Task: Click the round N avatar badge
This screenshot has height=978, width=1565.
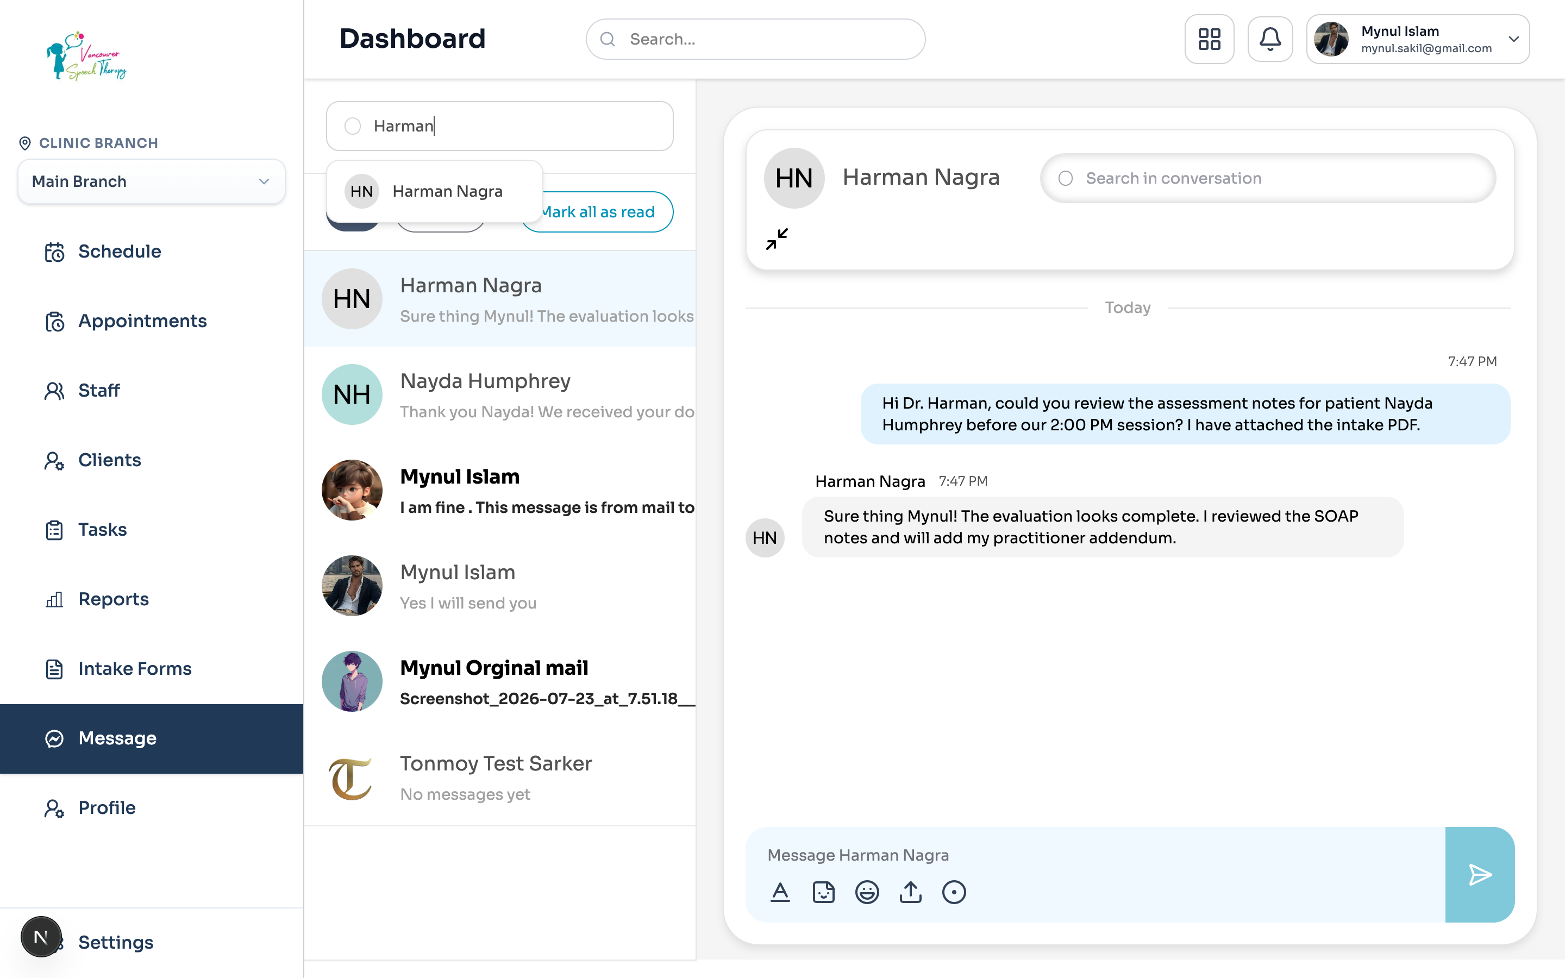Action: tap(41, 937)
